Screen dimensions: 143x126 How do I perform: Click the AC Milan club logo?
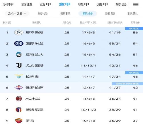[x=19, y=99]
